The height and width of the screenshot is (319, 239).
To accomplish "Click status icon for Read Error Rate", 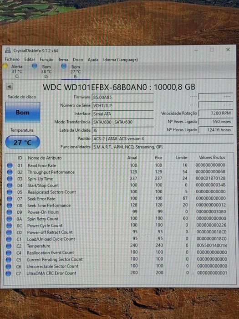I will pos(10,165).
